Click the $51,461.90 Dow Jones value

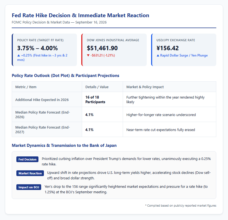102,48
